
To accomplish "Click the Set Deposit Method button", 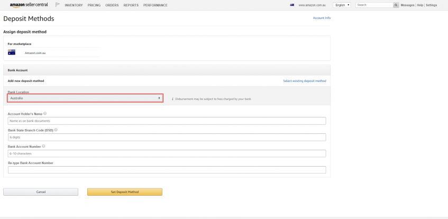I will point(125,192).
